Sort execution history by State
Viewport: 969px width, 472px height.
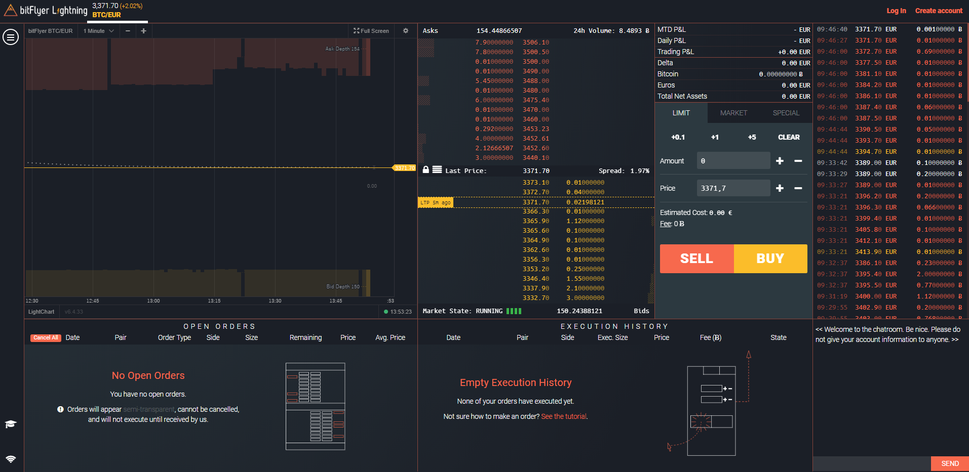778,337
